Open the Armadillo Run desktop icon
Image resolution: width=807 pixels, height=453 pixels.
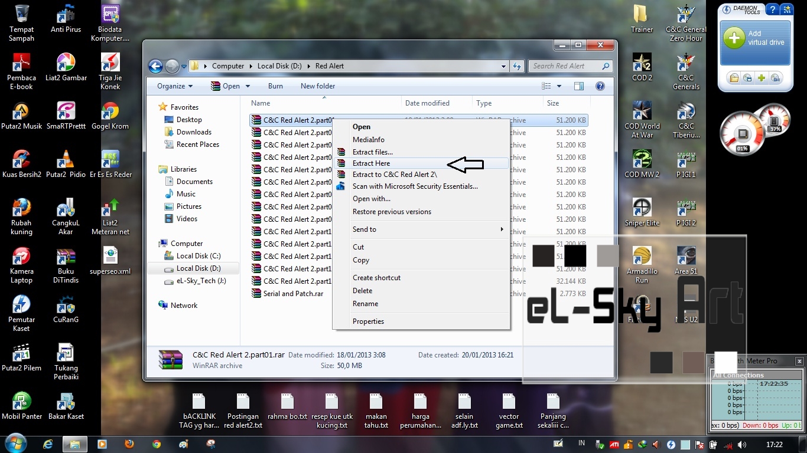pos(642,265)
